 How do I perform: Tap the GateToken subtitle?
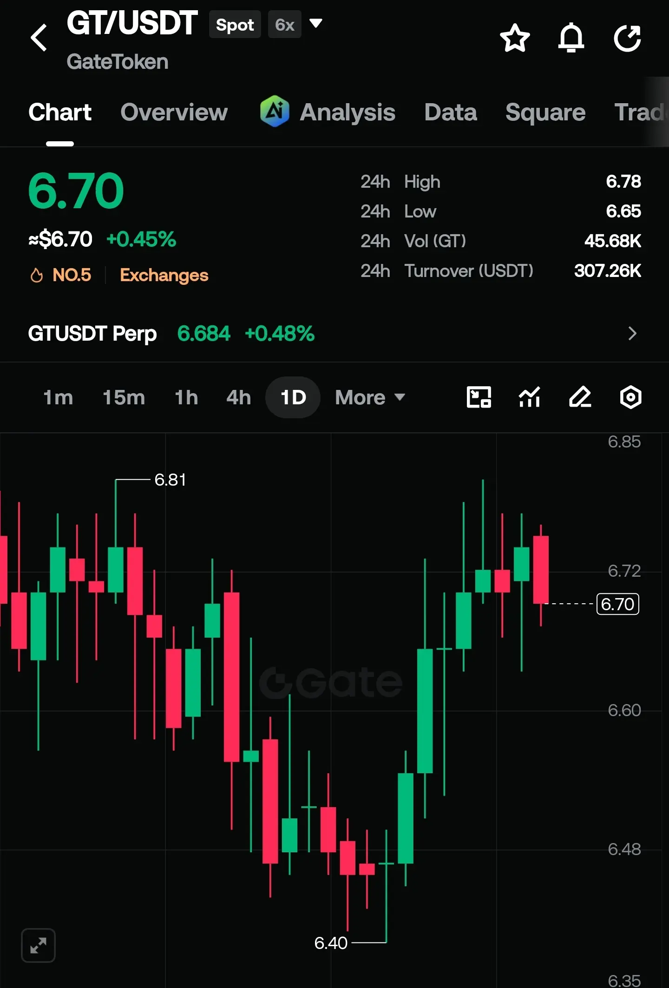[118, 62]
